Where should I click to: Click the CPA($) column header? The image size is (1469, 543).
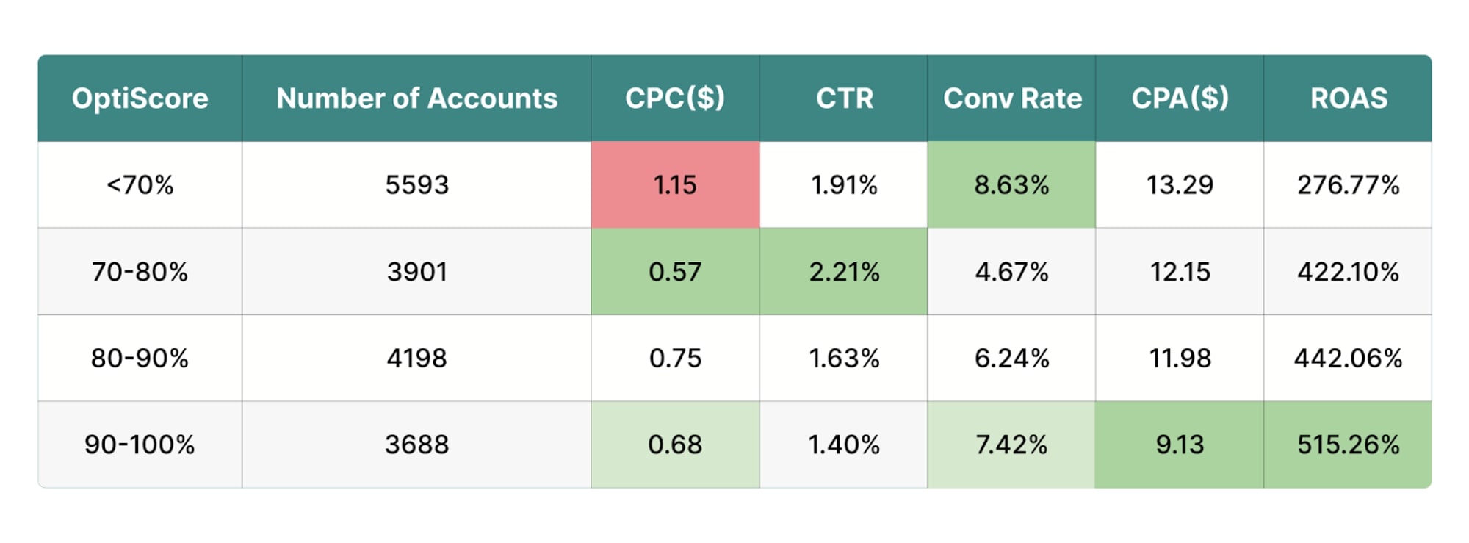[x=1180, y=98]
